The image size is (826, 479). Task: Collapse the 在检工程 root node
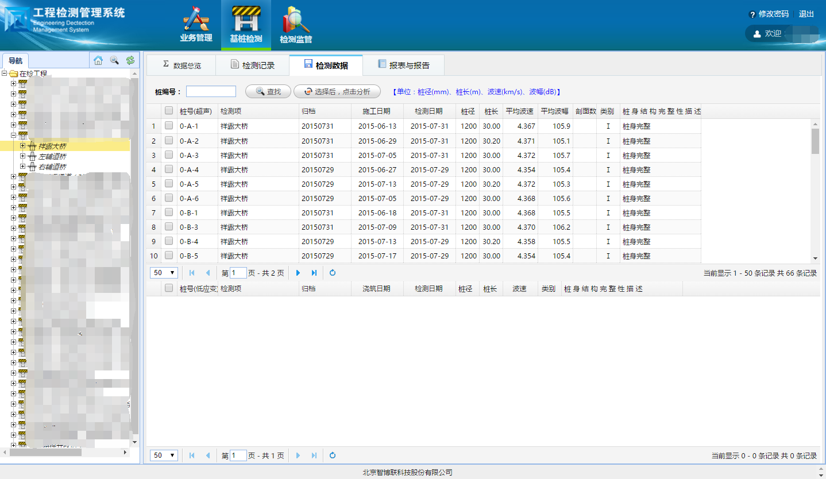pyautogui.click(x=5, y=74)
